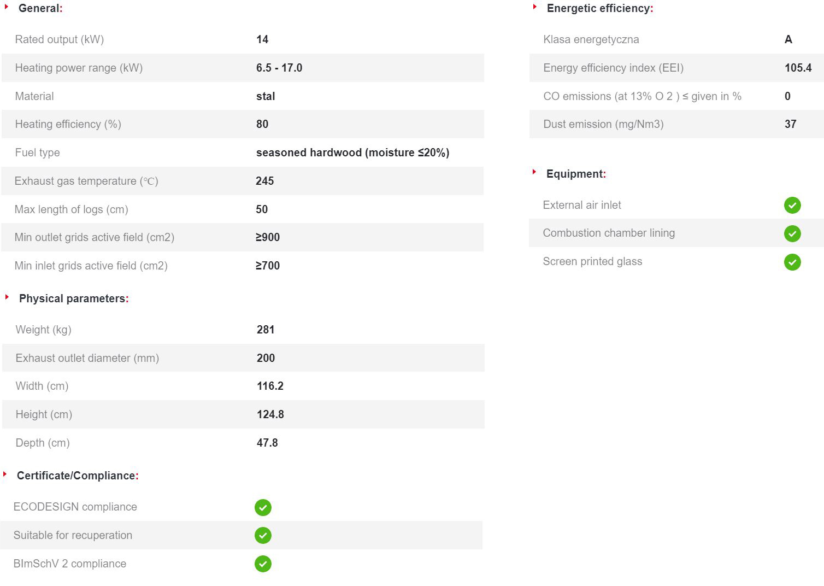Image resolution: width=824 pixels, height=586 pixels.
Task: Click the seasoned hardwood fuel type value
Action: (352, 153)
